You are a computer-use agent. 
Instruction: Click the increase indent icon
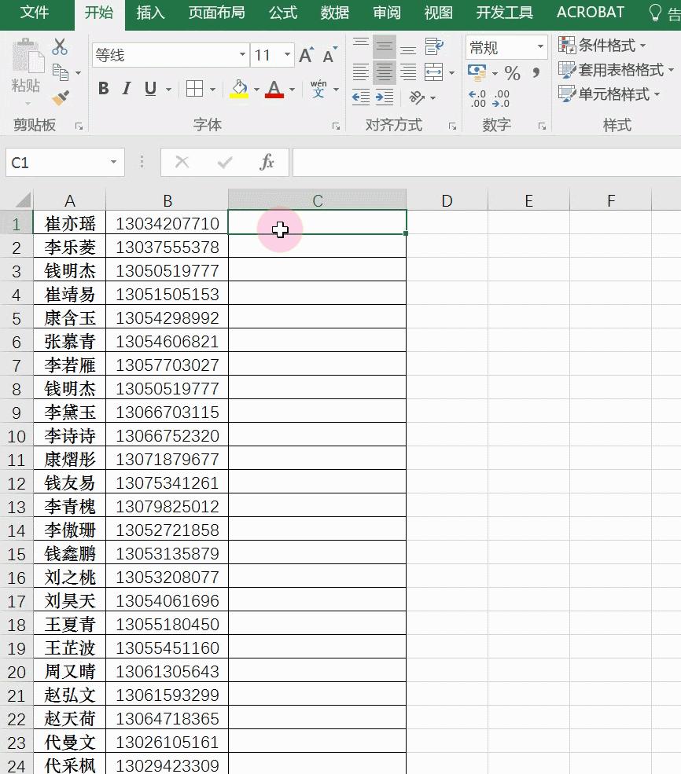385,97
